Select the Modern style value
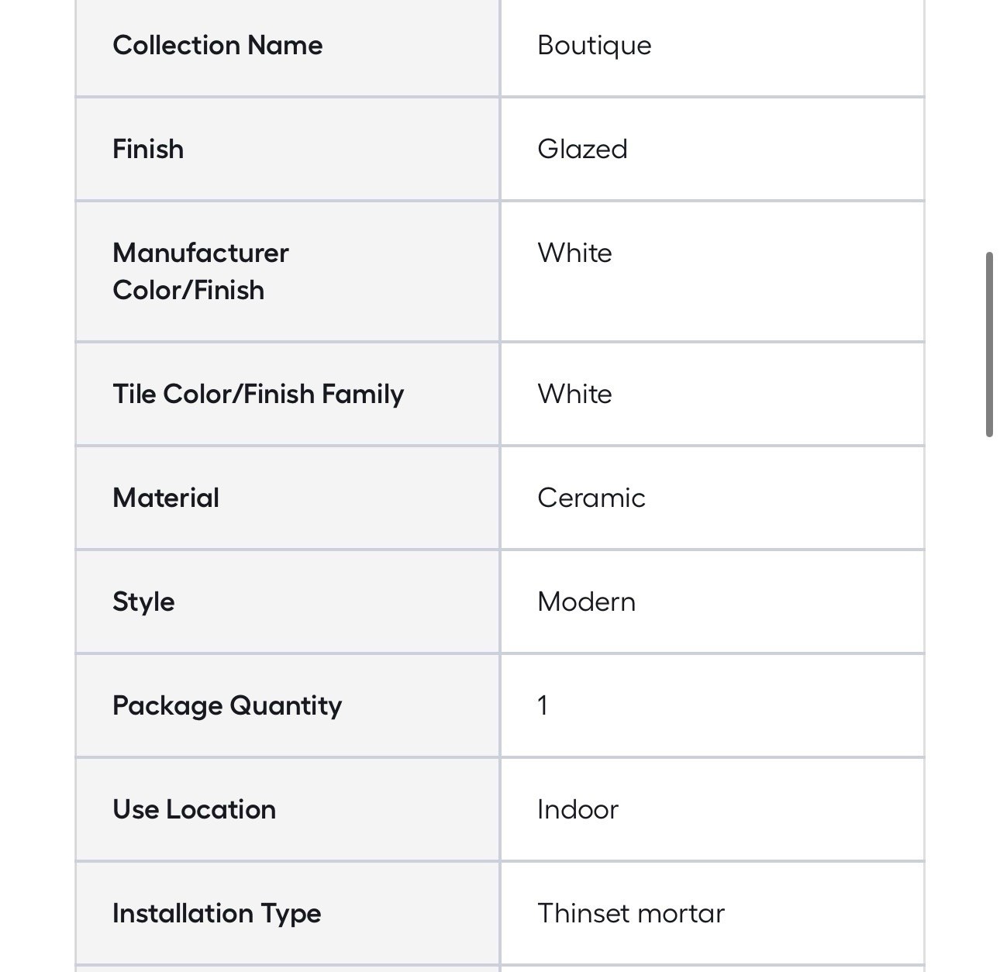 click(586, 601)
